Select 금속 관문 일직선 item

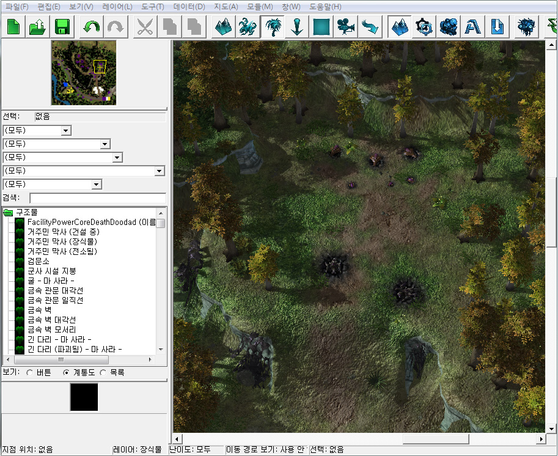coord(55,301)
